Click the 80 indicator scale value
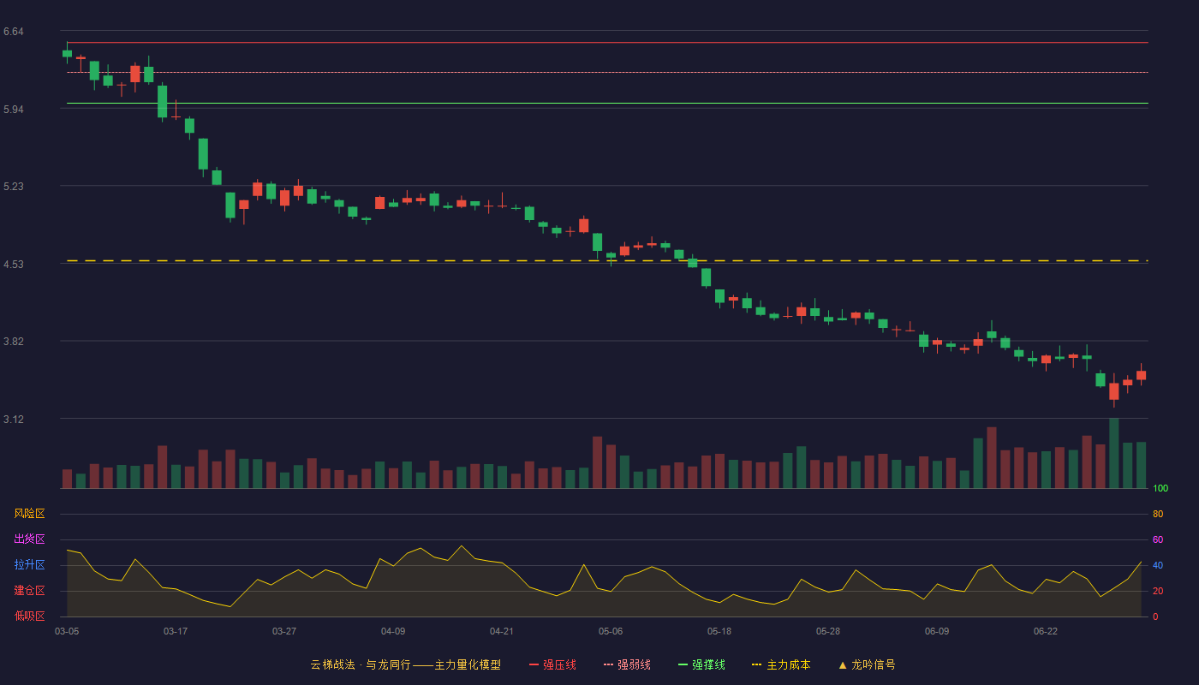Viewport: 1199px width, 685px height. [1158, 514]
